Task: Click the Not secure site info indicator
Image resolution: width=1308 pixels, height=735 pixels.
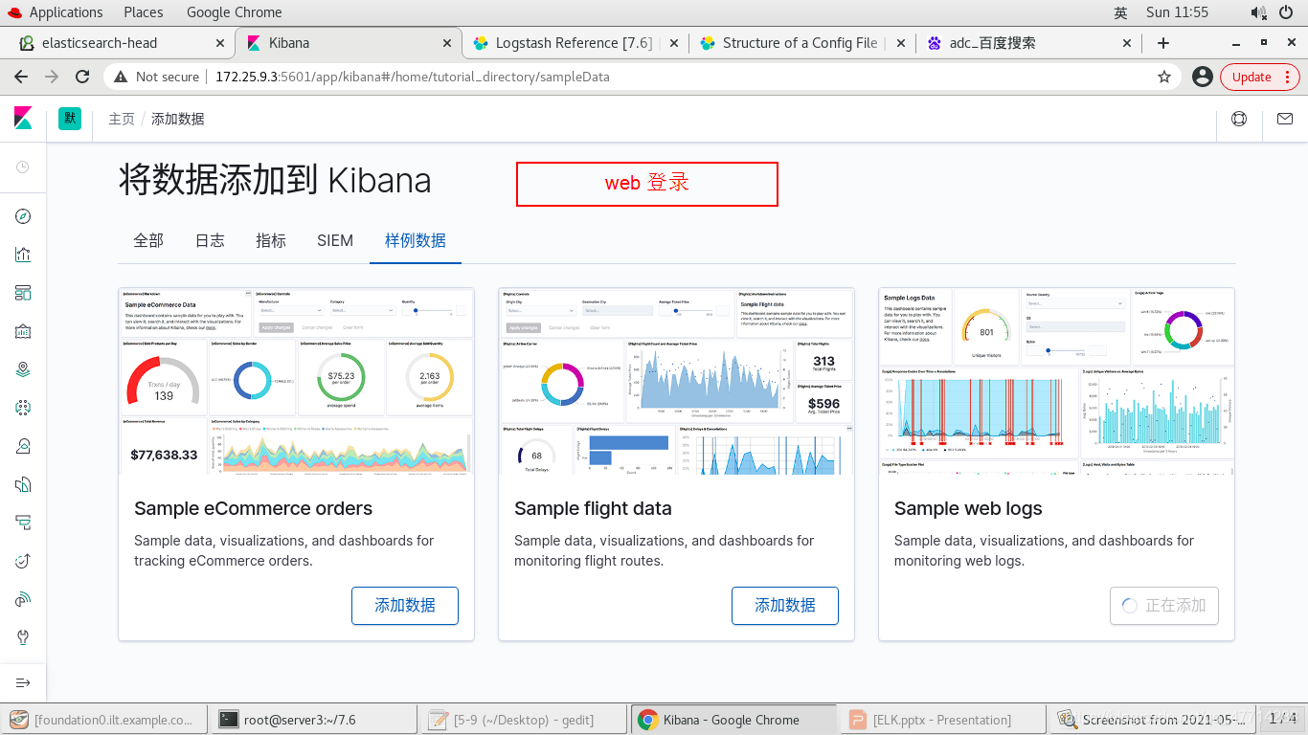Action: (x=156, y=77)
